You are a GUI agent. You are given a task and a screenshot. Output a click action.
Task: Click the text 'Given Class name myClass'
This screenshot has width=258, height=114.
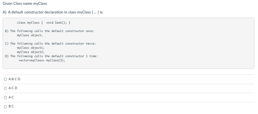[x=25, y=4]
